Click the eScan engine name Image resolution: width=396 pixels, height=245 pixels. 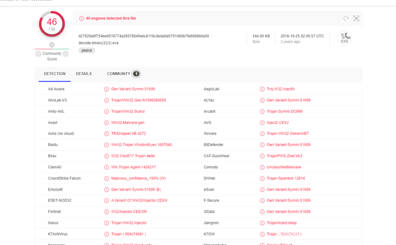tap(209, 189)
